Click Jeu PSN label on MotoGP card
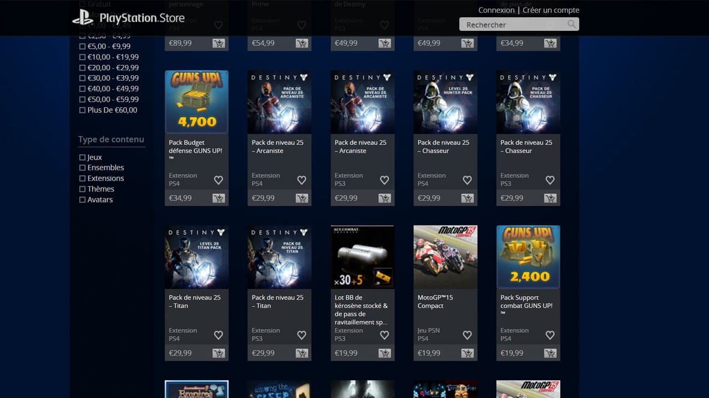The width and height of the screenshot is (709, 398). [429, 331]
